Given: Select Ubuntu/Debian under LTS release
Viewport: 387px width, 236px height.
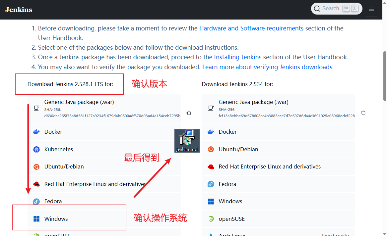Looking at the screenshot, I should click(104, 166).
